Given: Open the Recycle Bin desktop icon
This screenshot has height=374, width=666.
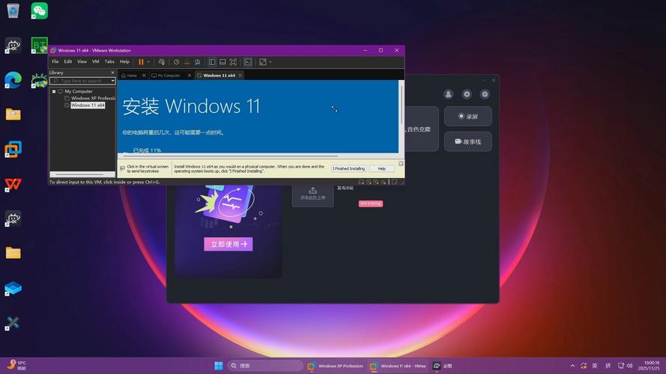Looking at the screenshot, I should pyautogui.click(x=13, y=10).
